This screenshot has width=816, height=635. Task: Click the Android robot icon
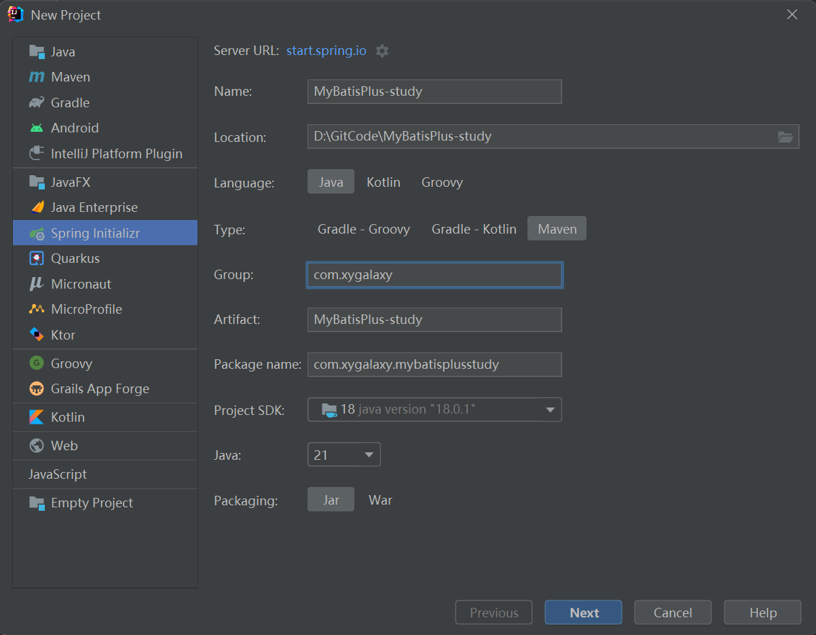point(37,128)
